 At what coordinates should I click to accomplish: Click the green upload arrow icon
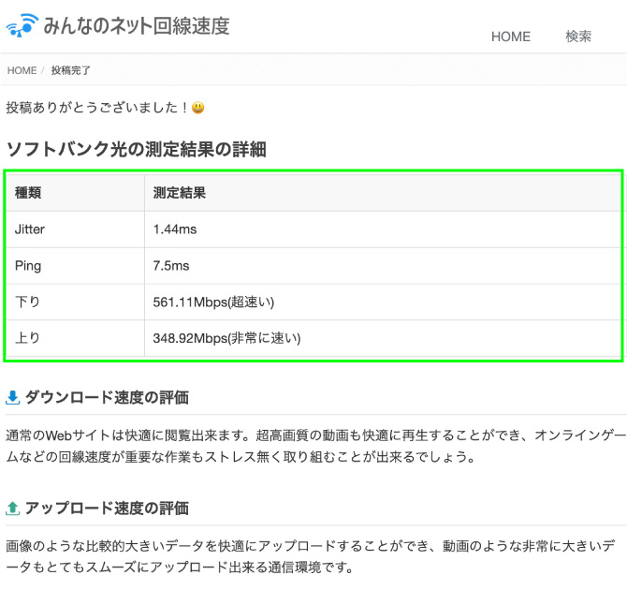tap(13, 509)
